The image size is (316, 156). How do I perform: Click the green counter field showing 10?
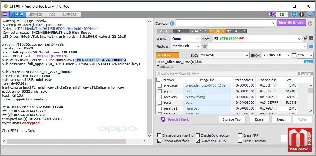pos(282,14)
